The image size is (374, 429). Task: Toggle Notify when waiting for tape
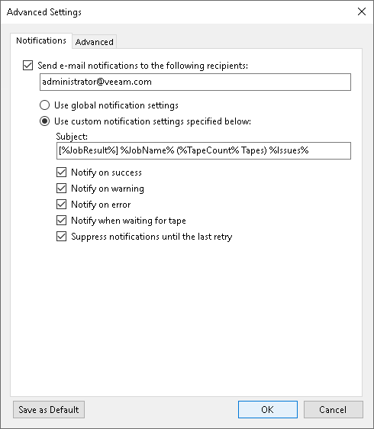(x=61, y=221)
